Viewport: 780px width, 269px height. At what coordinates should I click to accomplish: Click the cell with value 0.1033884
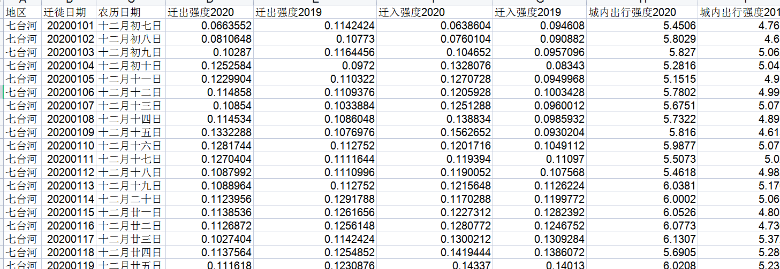pyautogui.click(x=315, y=106)
